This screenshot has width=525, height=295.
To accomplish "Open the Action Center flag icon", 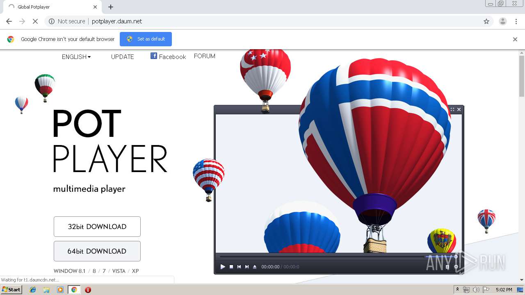I will [486, 290].
